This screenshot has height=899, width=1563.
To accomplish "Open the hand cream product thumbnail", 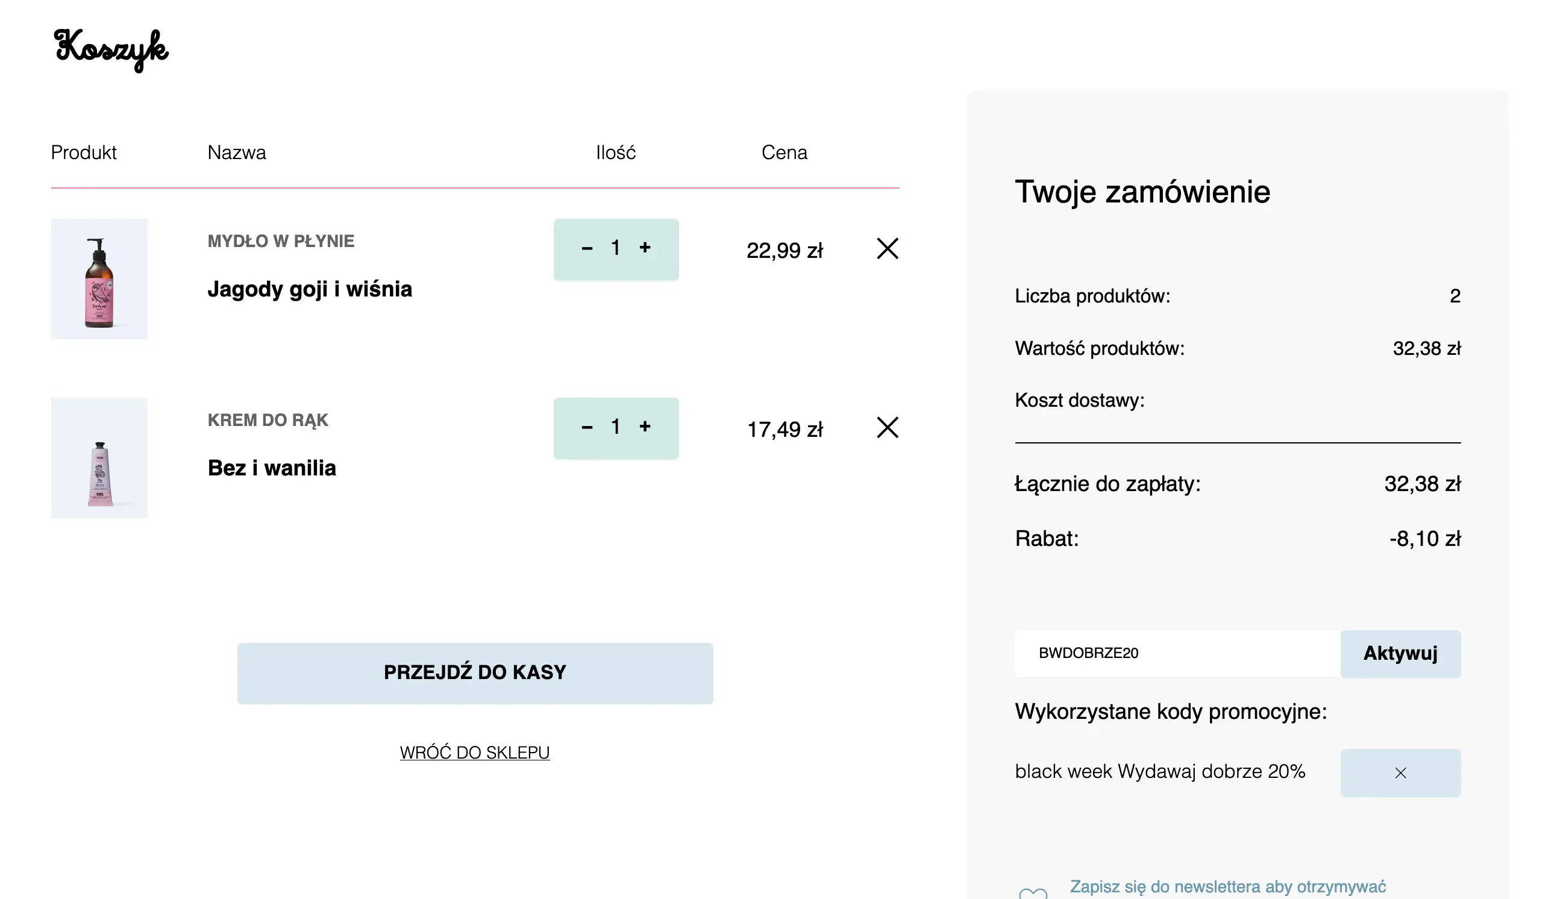I will pos(99,457).
